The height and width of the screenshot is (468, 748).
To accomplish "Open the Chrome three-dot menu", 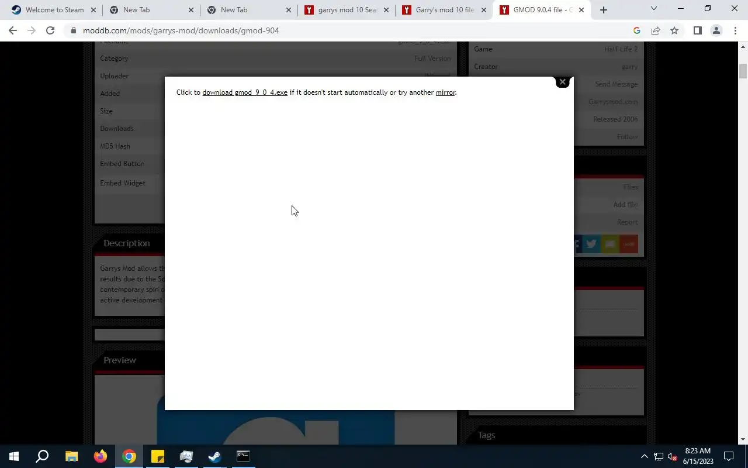I will point(735,30).
